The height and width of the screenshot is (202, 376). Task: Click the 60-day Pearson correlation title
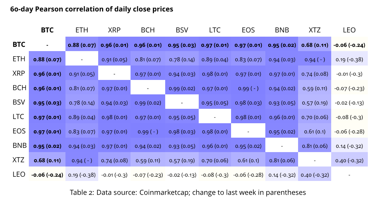tap(92, 9)
